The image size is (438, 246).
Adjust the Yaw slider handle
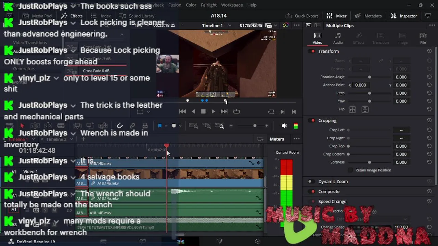[x=370, y=101]
